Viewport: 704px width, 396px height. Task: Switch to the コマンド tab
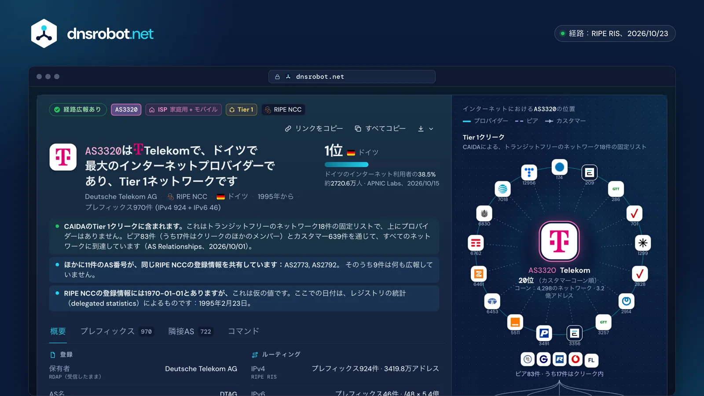click(x=243, y=331)
